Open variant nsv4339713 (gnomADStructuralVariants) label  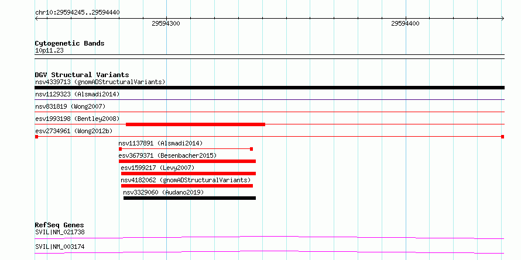point(100,82)
